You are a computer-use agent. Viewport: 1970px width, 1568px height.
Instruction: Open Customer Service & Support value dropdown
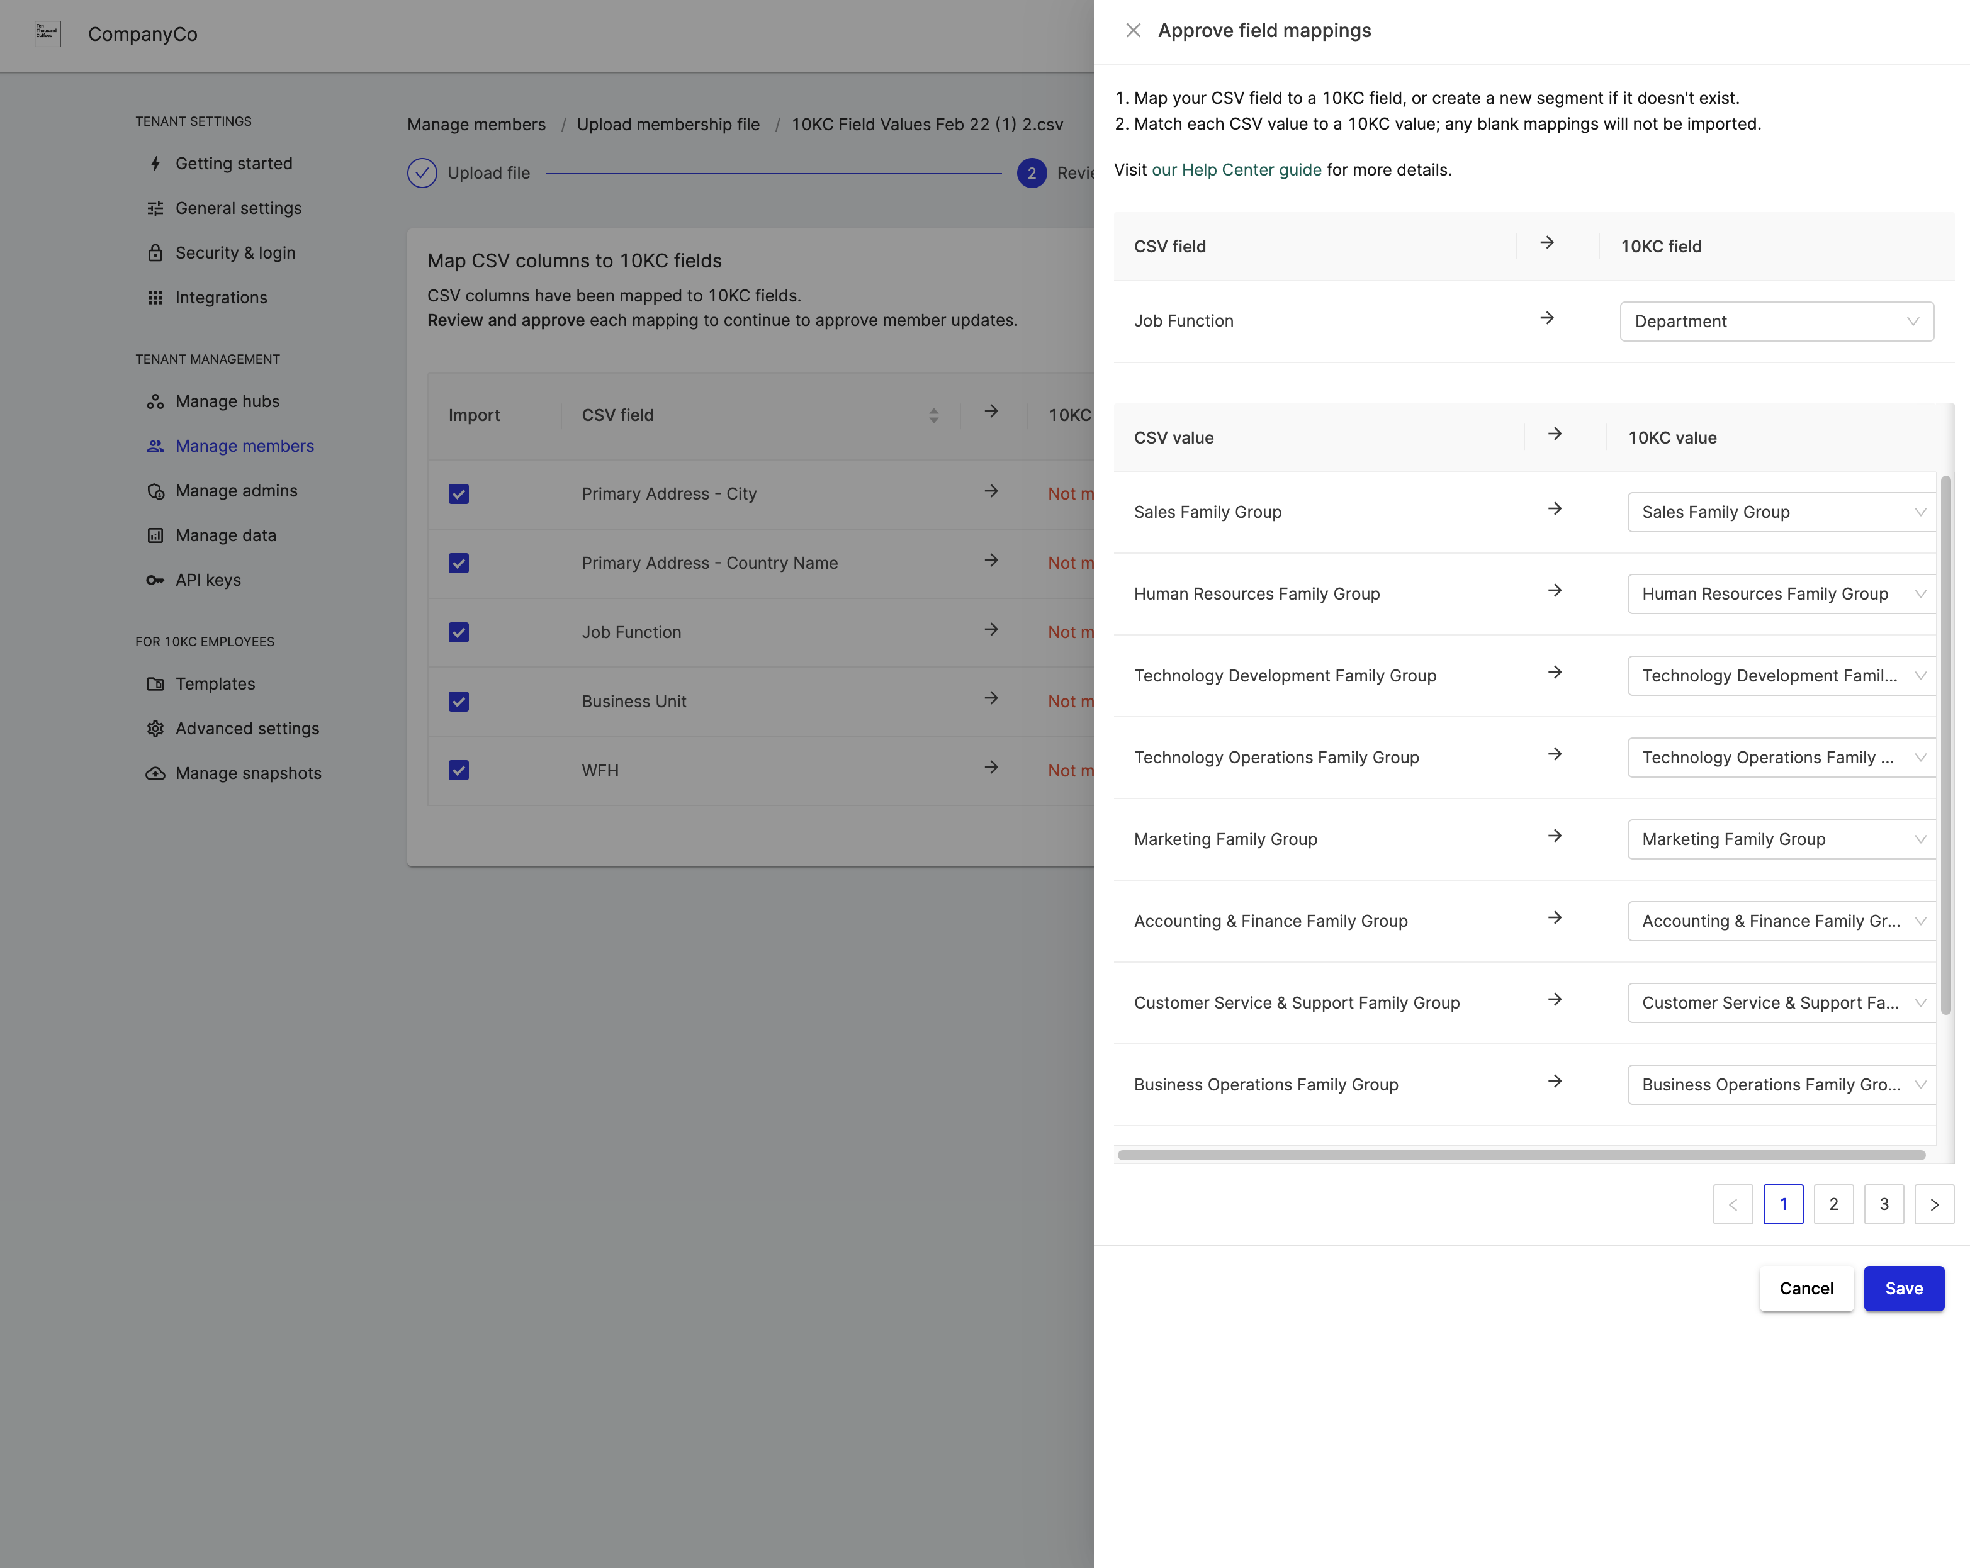pos(1781,1003)
